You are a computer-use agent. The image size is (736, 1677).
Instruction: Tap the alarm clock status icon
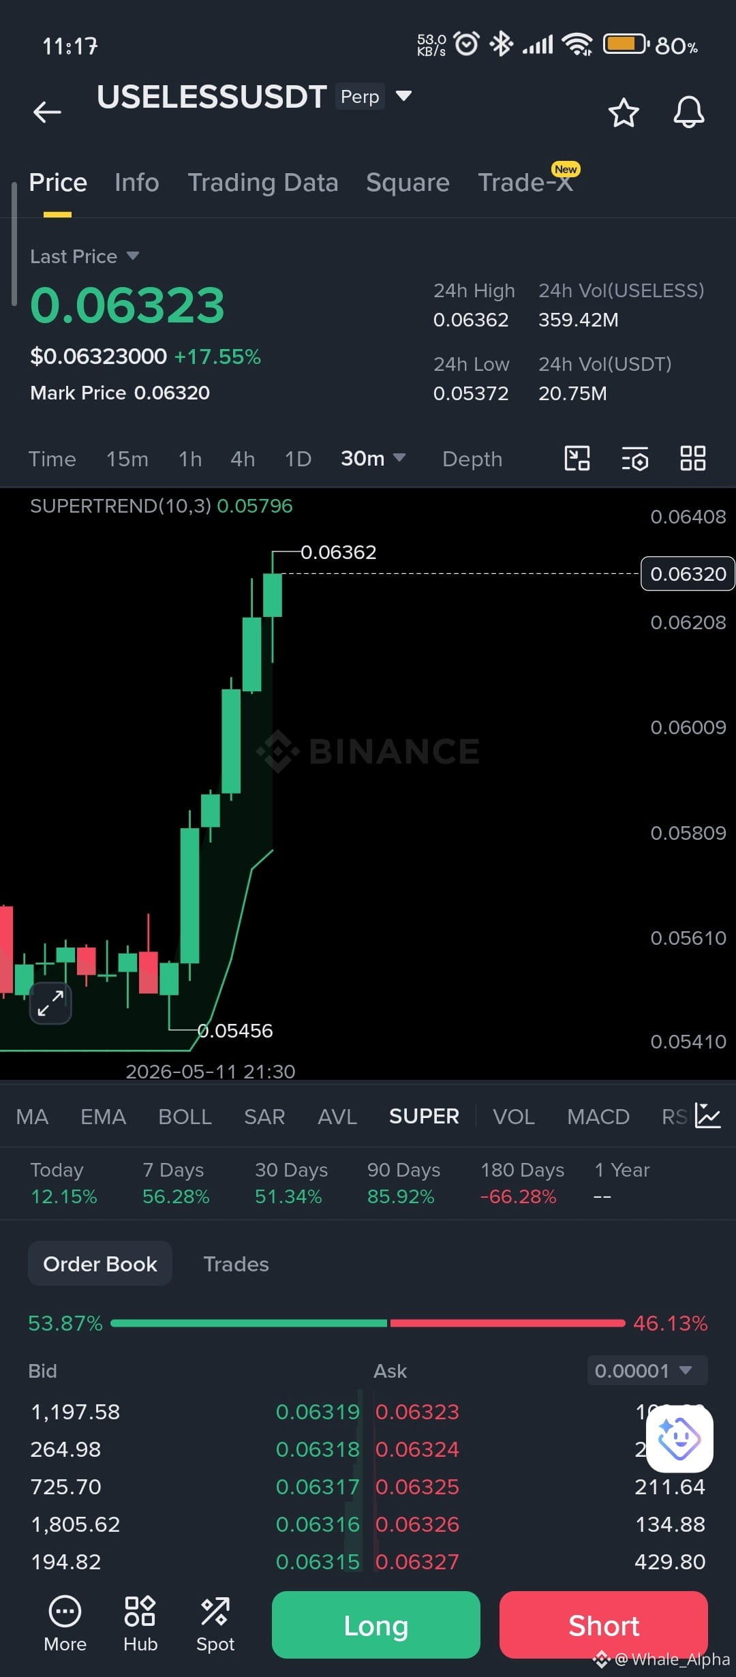pos(467,44)
